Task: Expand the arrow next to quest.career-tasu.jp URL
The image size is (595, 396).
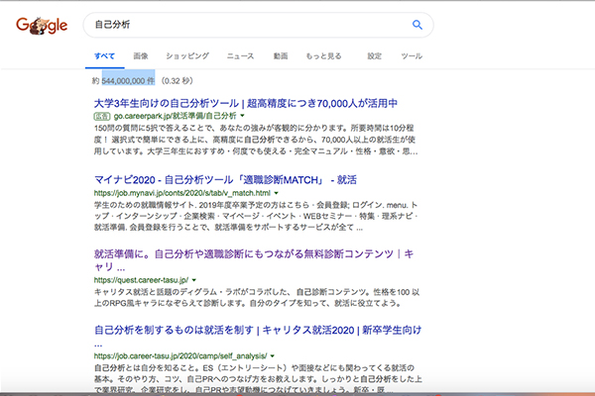Action: click(x=194, y=280)
